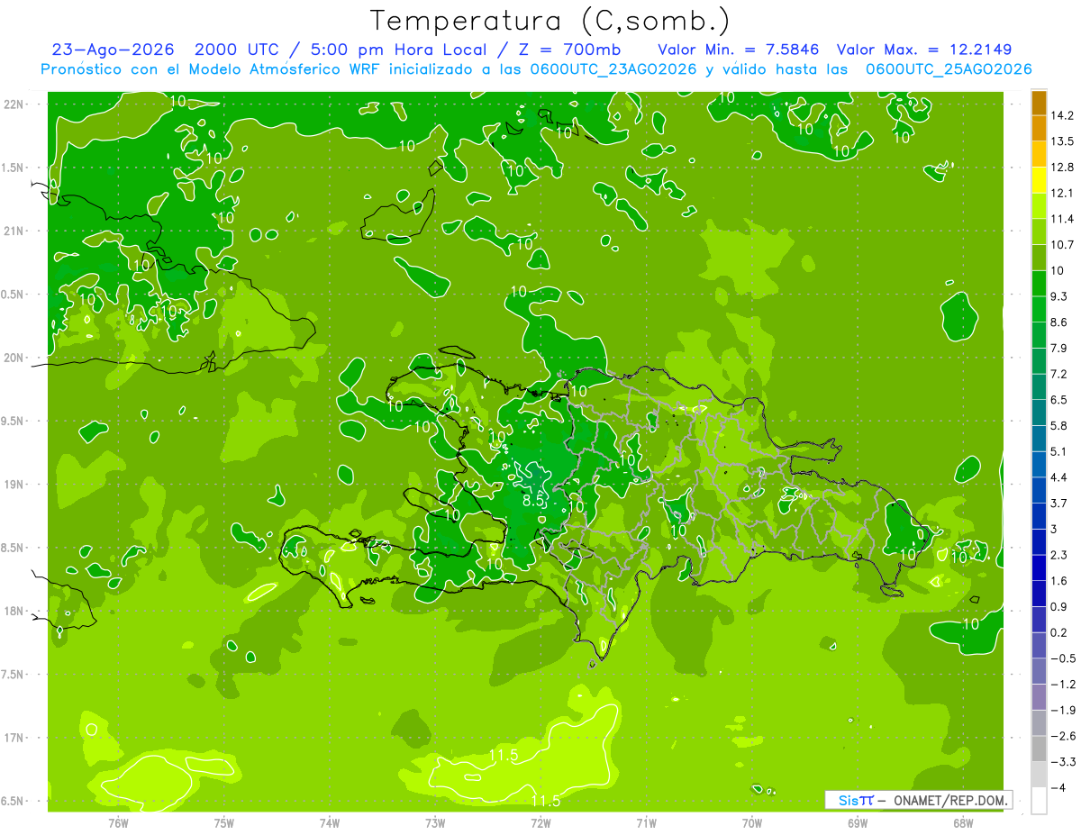This screenshot has width=1081, height=835.
Task: Click the "70W" longitude label
Action: coord(752,823)
